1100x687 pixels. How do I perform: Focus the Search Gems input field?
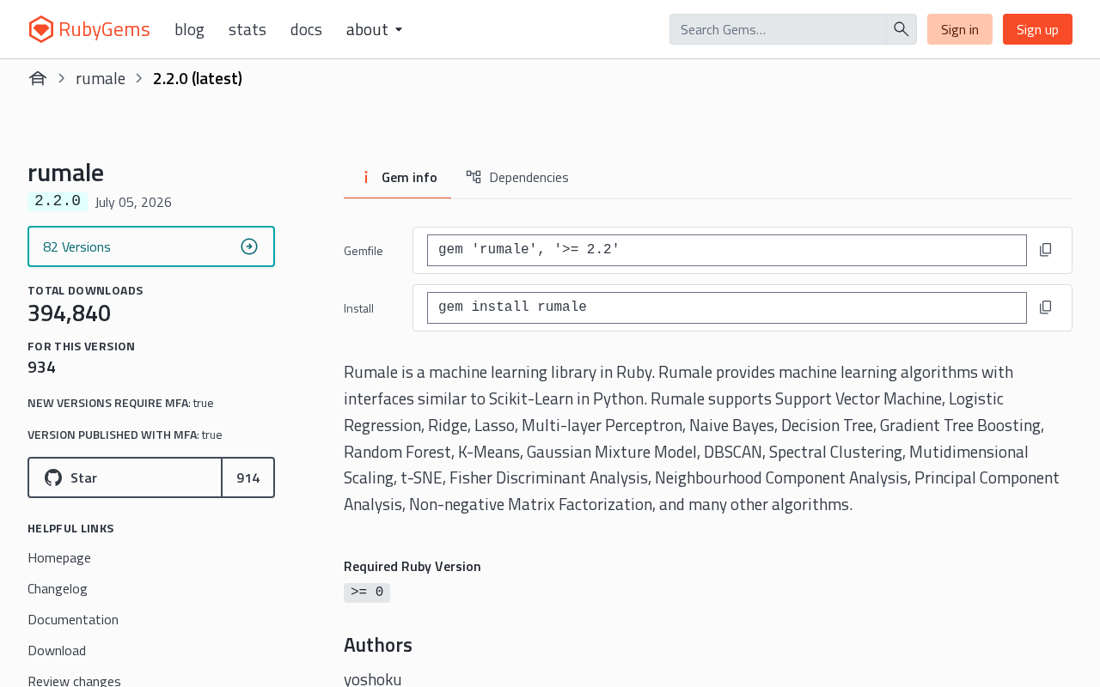[x=778, y=29]
